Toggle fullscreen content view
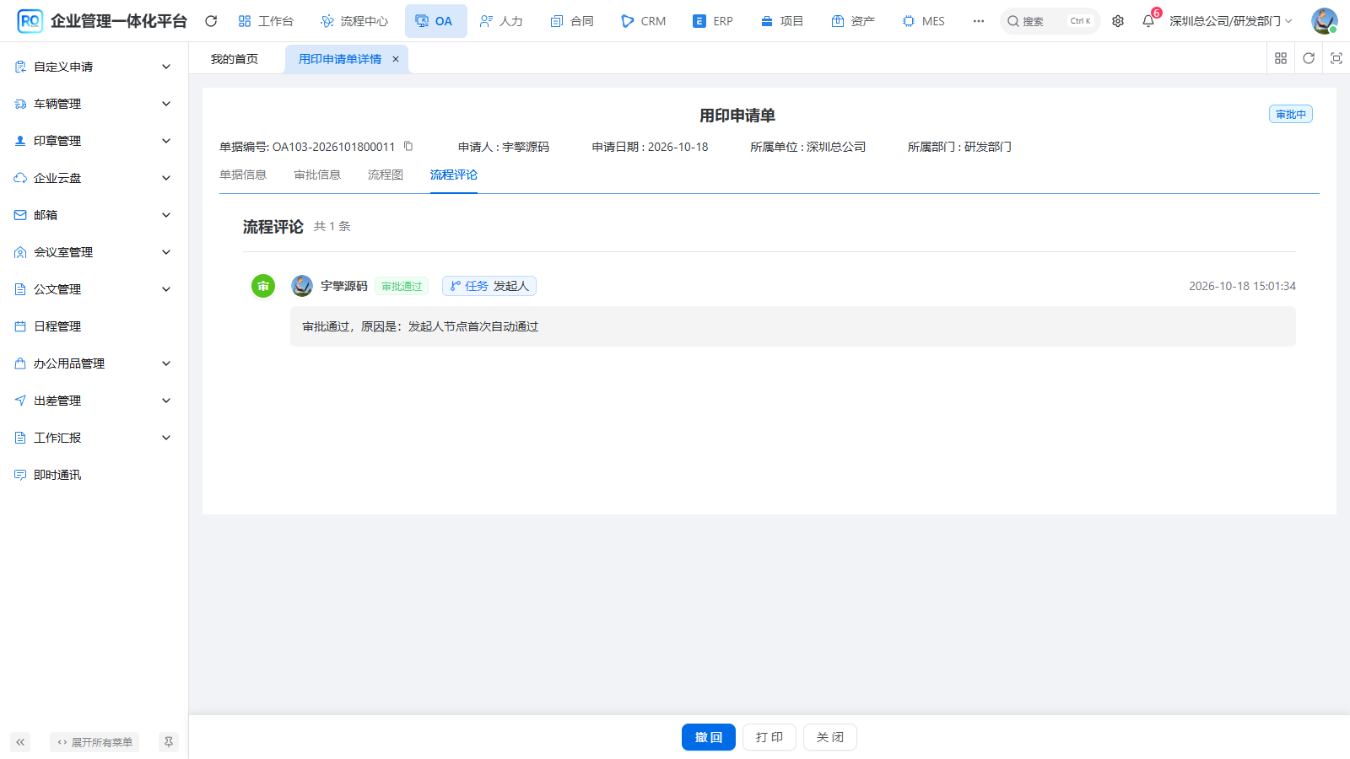 tap(1336, 58)
